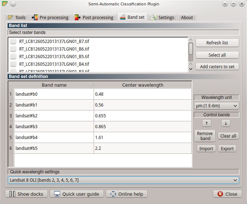Click the band list scroll down arrow

pos(191,69)
